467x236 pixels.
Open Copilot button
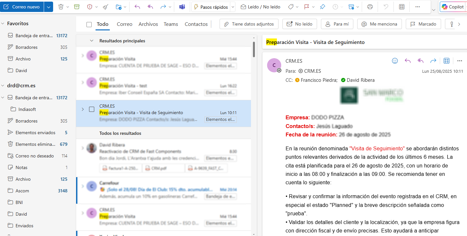(453, 7)
